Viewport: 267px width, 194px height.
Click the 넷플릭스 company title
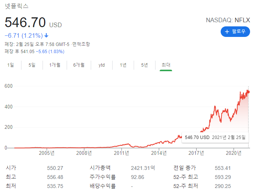tap(17, 6)
